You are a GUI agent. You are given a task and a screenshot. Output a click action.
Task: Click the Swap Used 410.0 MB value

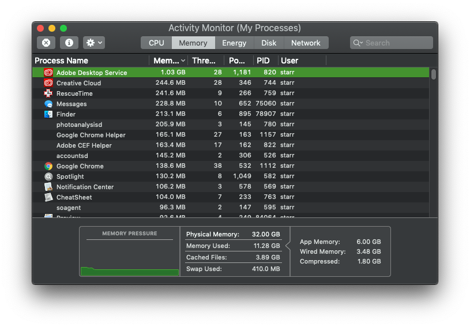(x=266, y=269)
